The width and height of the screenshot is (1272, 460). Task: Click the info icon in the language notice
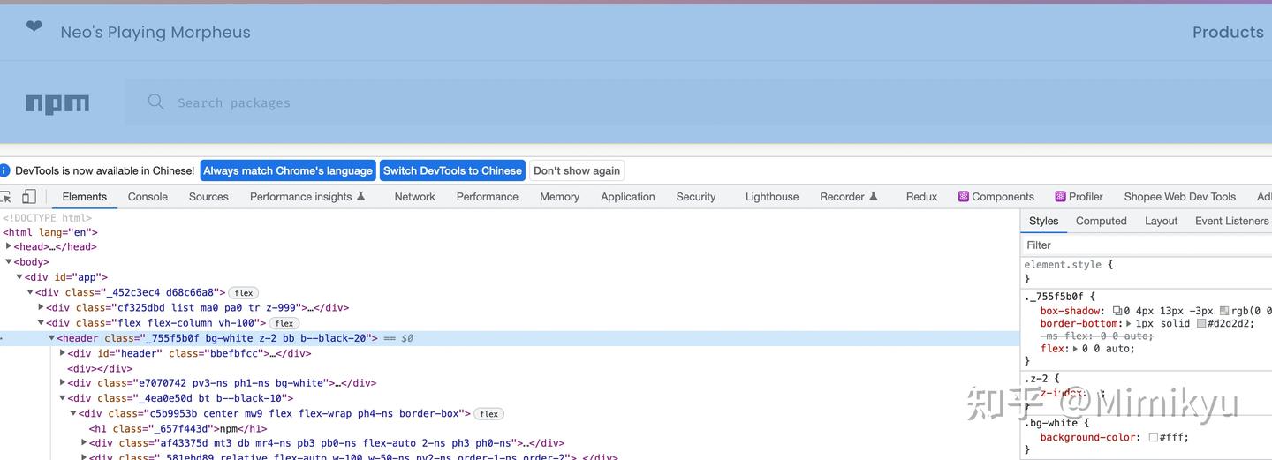[x=5, y=170]
